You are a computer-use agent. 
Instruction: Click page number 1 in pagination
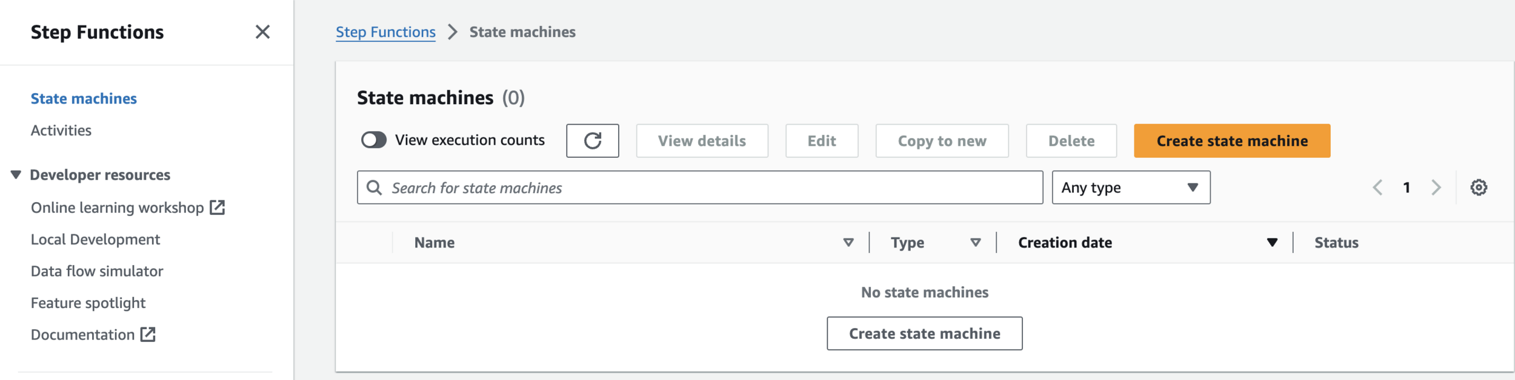[x=1407, y=188]
